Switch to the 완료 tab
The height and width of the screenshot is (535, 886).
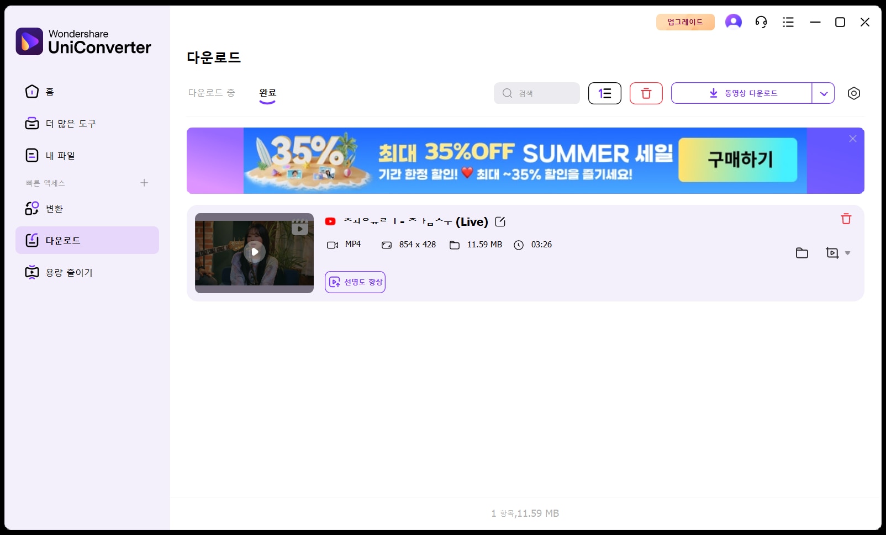[268, 93]
